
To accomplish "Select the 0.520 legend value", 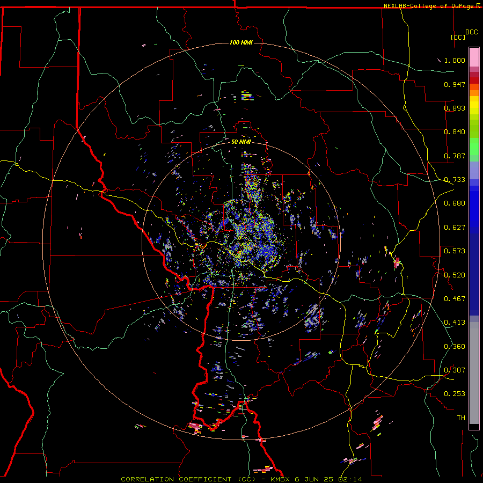I will pyautogui.click(x=455, y=275).
